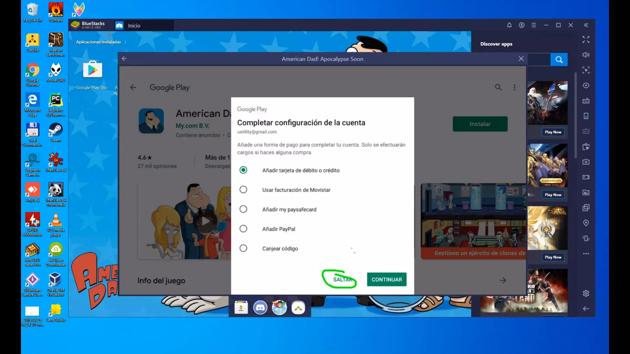630x354 pixels.
Task: Select Añadir PayPal radio button
Action: tap(243, 229)
